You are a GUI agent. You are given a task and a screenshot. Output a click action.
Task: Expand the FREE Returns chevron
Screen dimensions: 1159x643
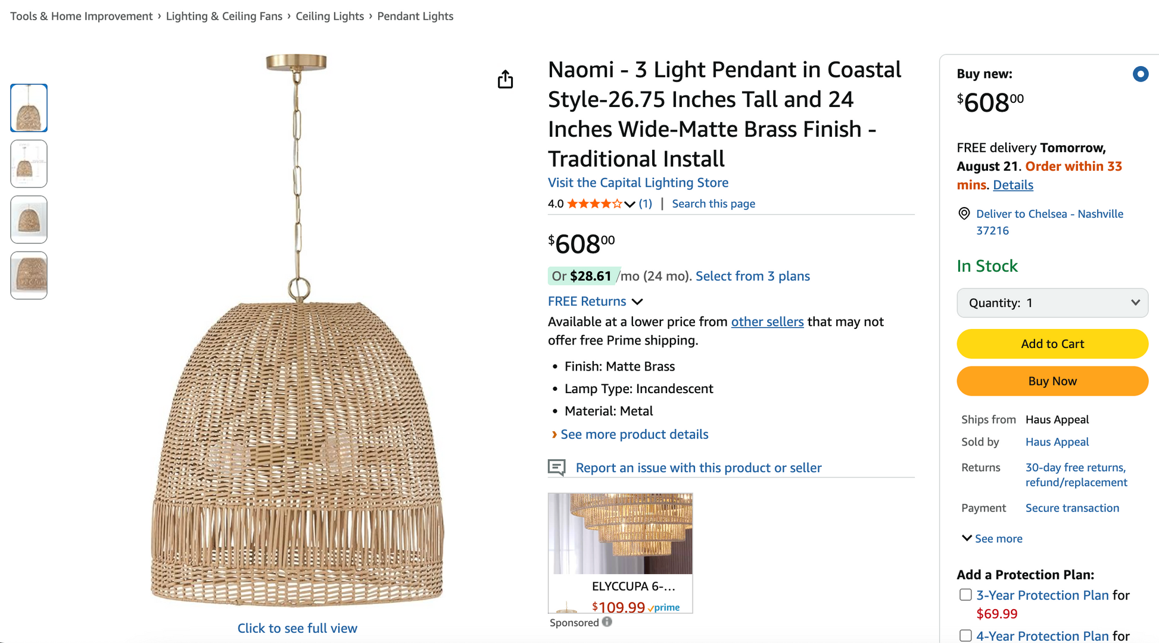[x=637, y=302]
